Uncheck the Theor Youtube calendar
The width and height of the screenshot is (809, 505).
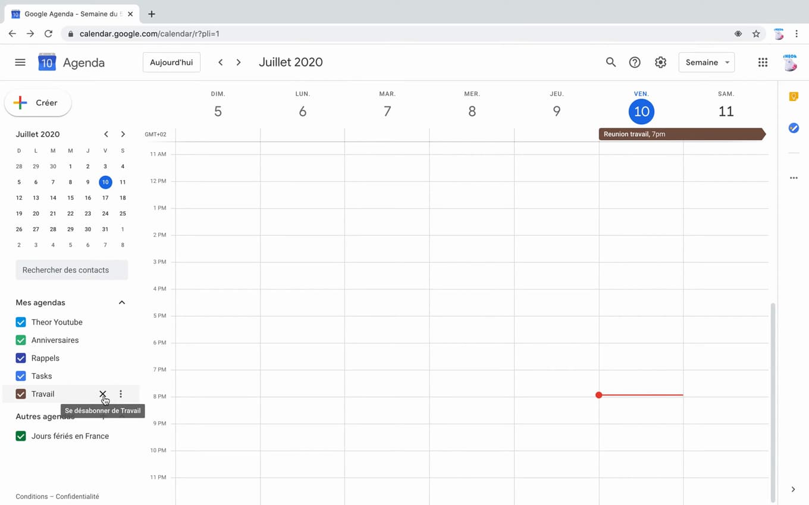click(21, 322)
